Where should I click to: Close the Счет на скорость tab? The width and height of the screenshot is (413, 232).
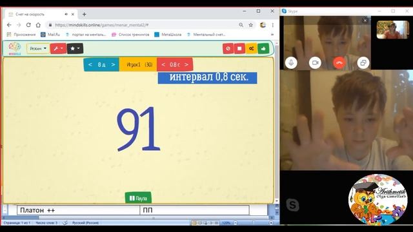click(73, 14)
